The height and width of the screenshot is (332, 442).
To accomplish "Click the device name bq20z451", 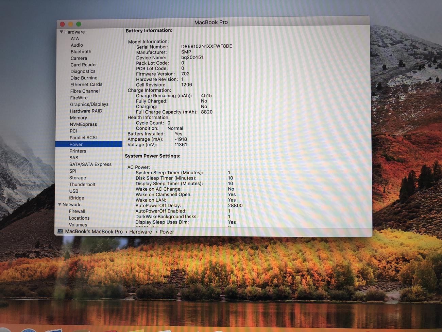I will click(x=192, y=57).
